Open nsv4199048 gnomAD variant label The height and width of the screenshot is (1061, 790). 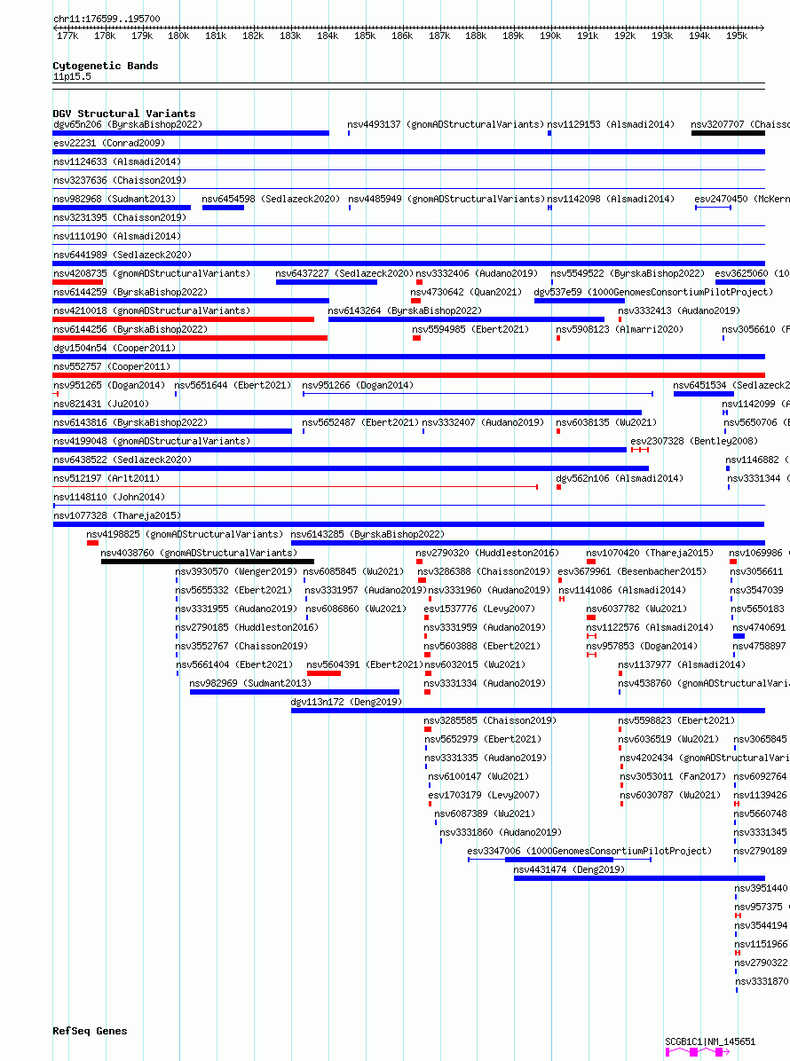(x=152, y=441)
